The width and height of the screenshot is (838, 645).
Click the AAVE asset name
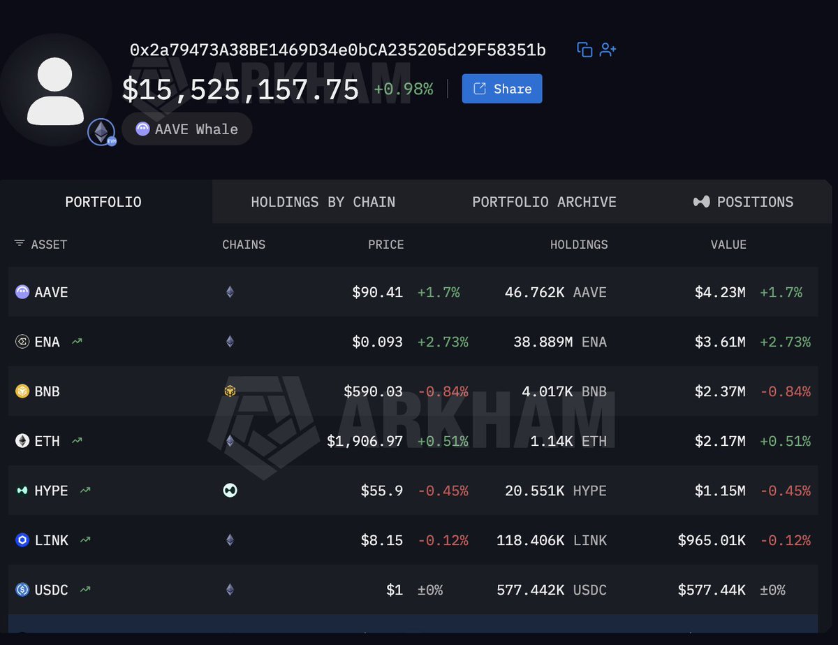pyautogui.click(x=52, y=292)
